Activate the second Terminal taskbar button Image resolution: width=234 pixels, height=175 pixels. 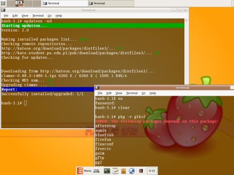[x=111, y=3]
